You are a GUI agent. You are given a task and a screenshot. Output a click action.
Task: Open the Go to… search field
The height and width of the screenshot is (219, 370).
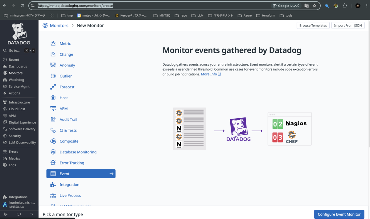pyautogui.click(x=19, y=51)
